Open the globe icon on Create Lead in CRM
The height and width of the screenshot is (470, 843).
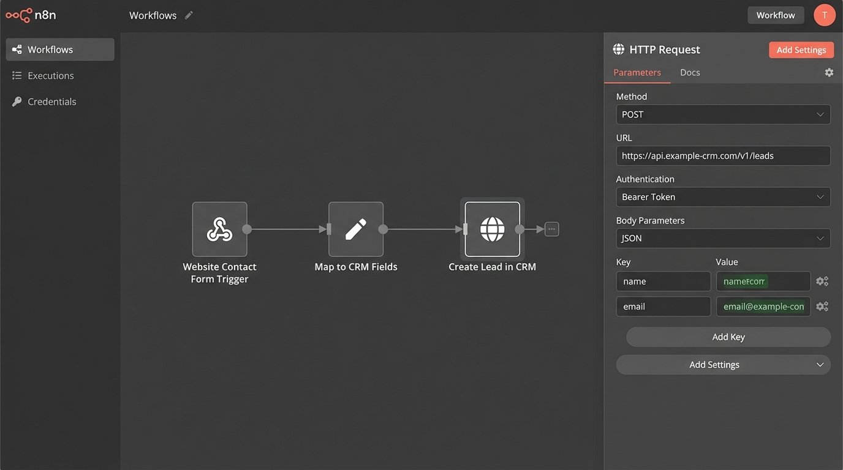tap(492, 229)
